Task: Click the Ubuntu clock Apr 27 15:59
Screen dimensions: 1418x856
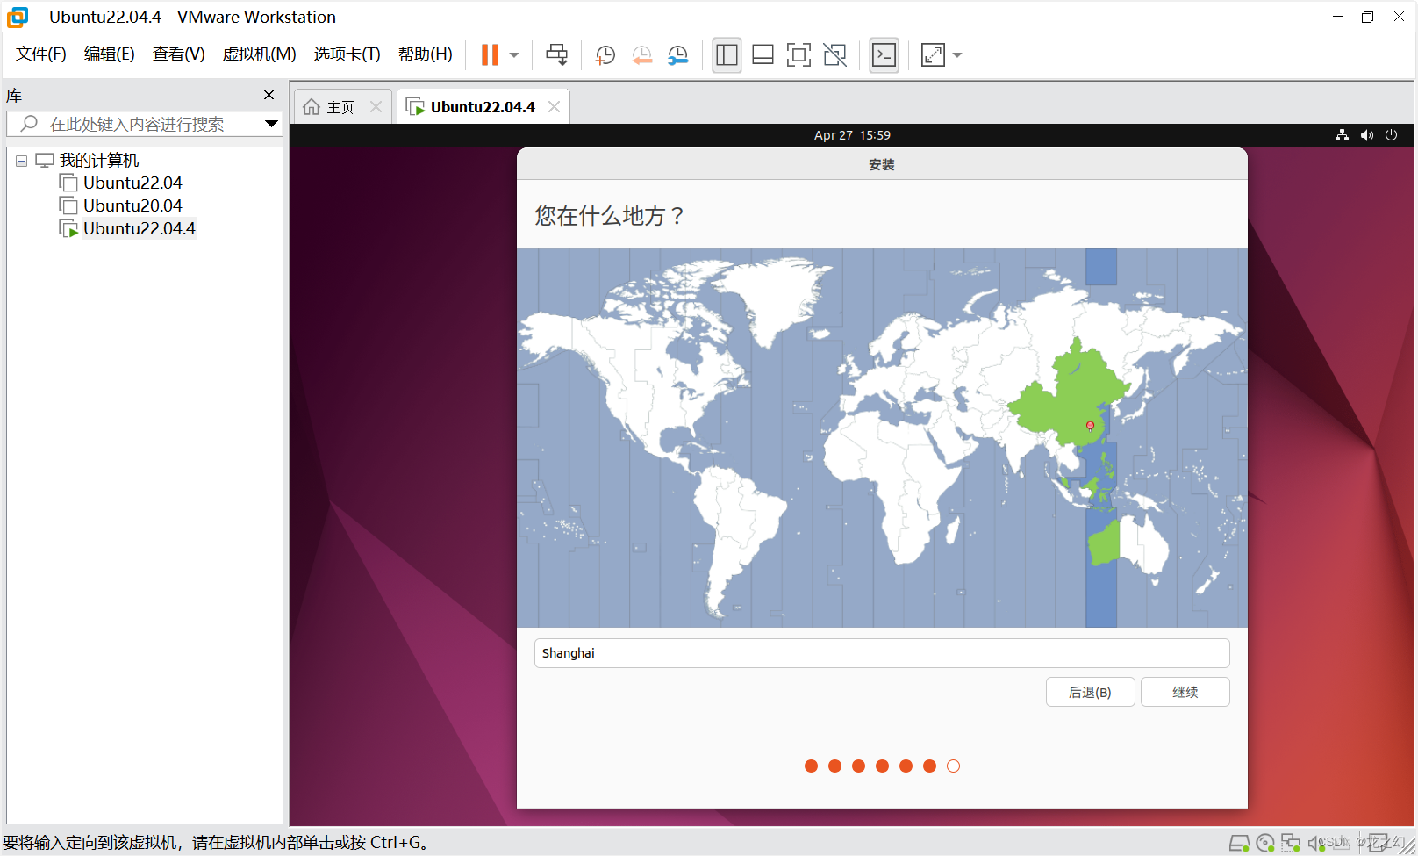Action: click(x=852, y=135)
